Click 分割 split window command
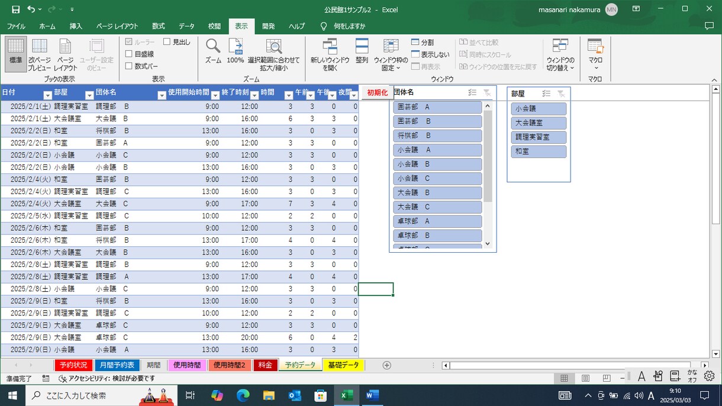Screen dimensions: 722x406 [x=423, y=43]
